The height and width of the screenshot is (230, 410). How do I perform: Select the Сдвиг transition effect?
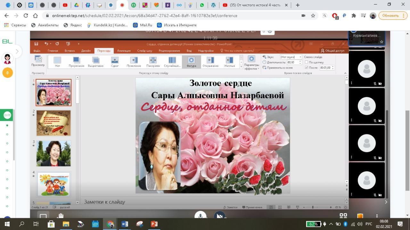click(x=115, y=60)
